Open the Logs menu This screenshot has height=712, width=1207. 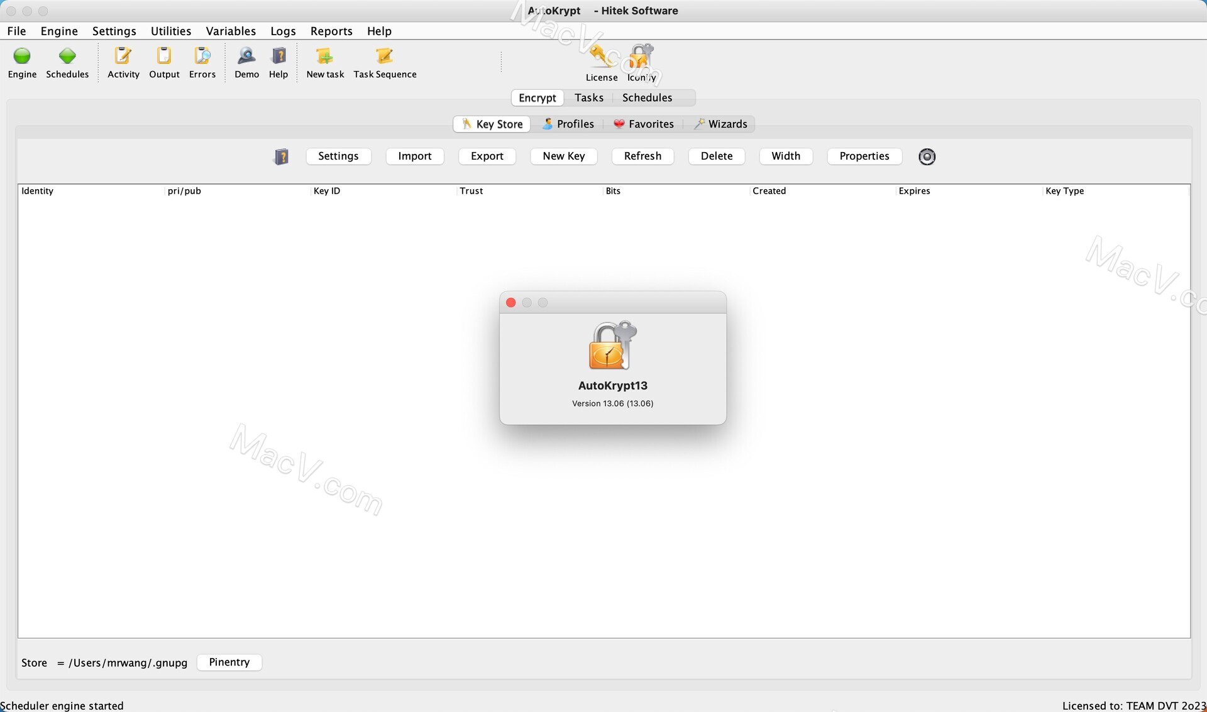click(x=283, y=31)
